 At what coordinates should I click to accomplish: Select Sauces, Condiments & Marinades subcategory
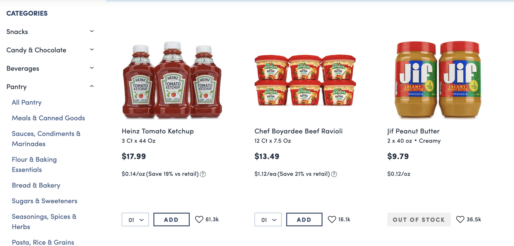point(46,138)
